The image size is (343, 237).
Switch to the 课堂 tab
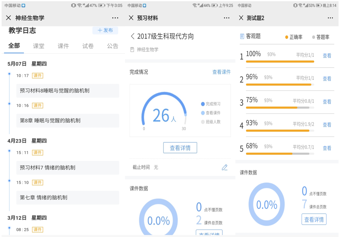[x=39, y=46]
